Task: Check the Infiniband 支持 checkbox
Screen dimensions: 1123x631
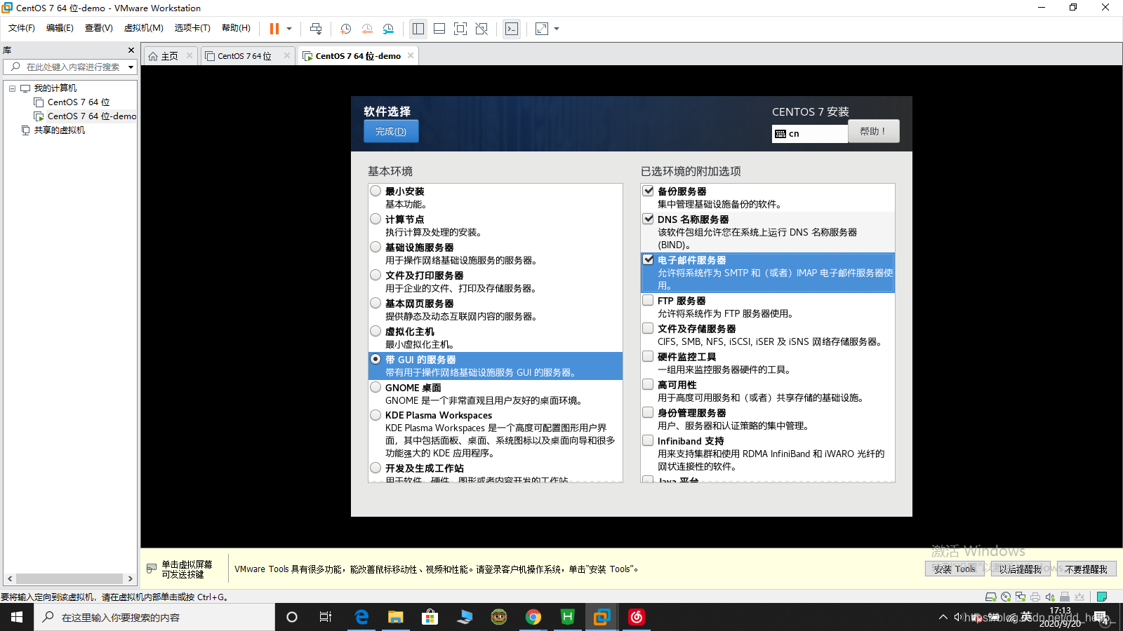Action: [x=648, y=440]
